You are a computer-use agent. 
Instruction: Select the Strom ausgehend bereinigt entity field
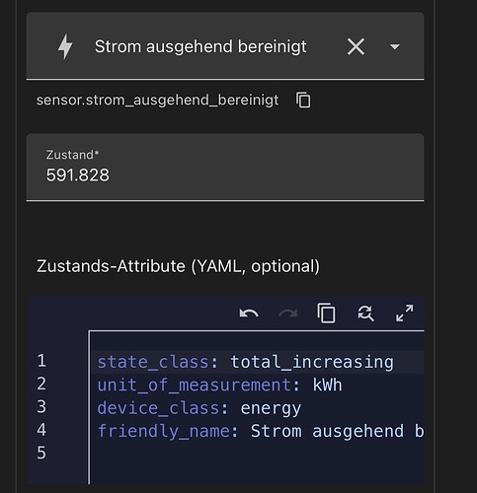(x=225, y=46)
